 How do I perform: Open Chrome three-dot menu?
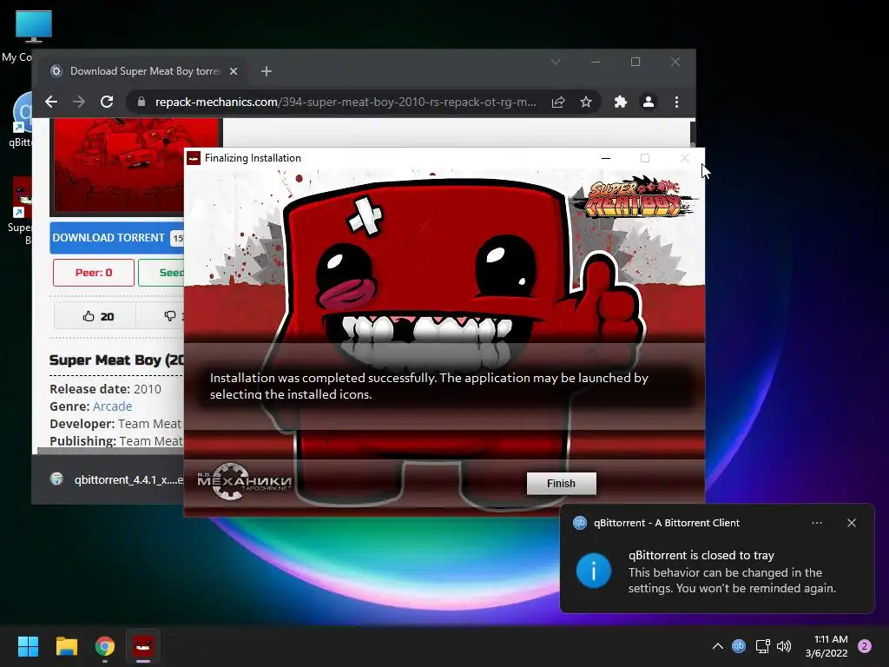676,102
